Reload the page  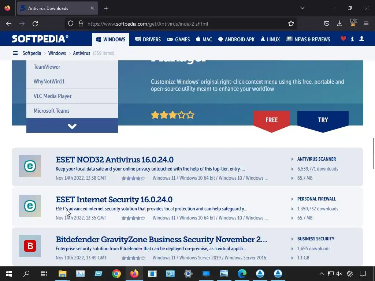[x=35, y=24]
